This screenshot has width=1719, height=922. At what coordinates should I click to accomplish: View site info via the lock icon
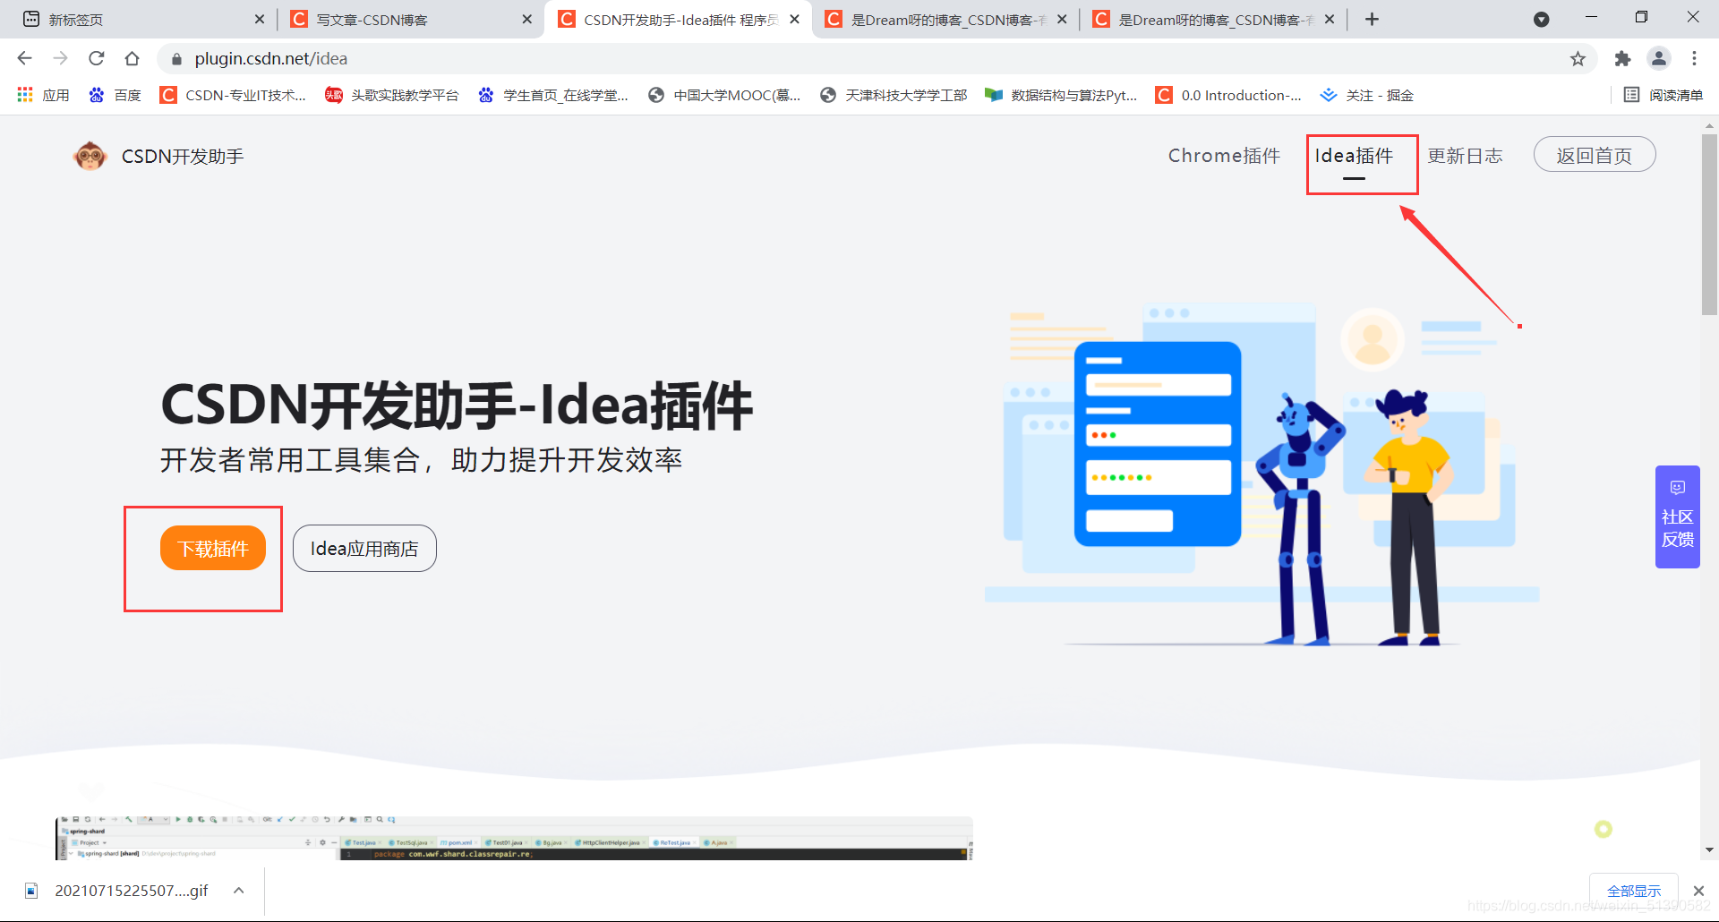pos(176,58)
